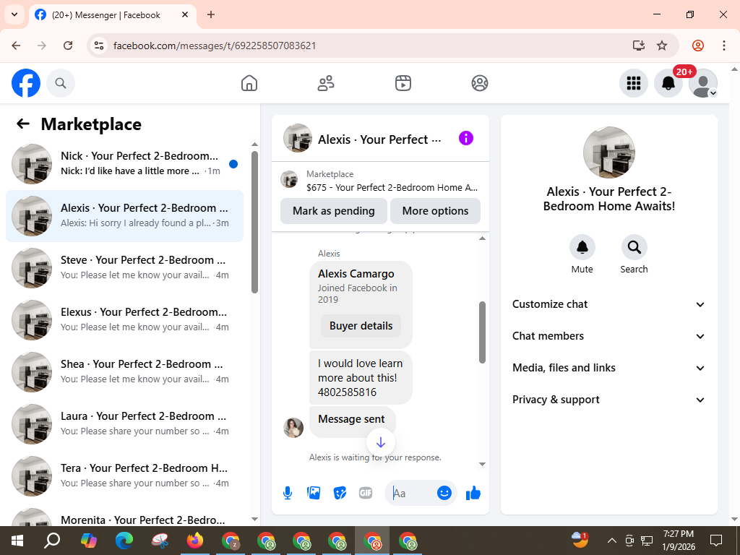Open Chrome profile icon
The image size is (740, 555).
point(698,46)
